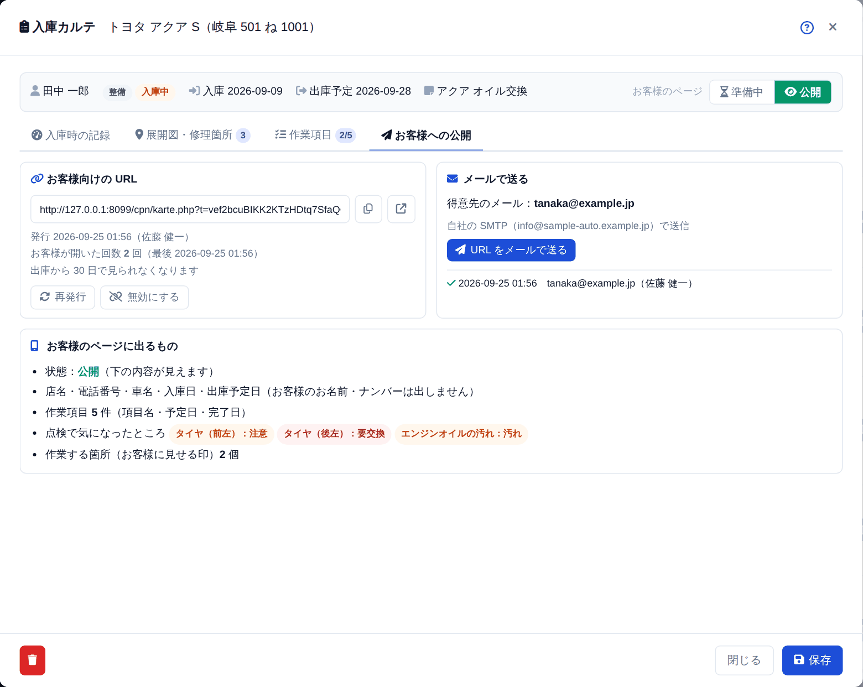This screenshot has width=863, height=687.
Task: Copy the customer URL with copy icon
Action: pyautogui.click(x=368, y=209)
